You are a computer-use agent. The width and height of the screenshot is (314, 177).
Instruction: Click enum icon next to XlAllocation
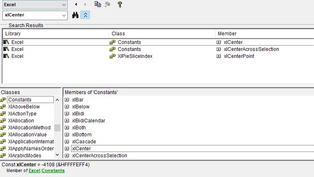point(3,121)
